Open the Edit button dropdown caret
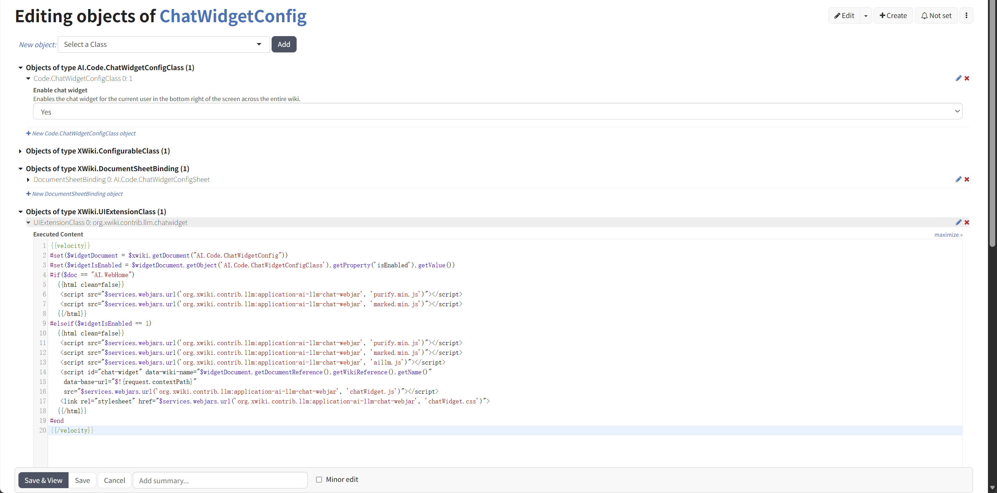 coord(866,16)
